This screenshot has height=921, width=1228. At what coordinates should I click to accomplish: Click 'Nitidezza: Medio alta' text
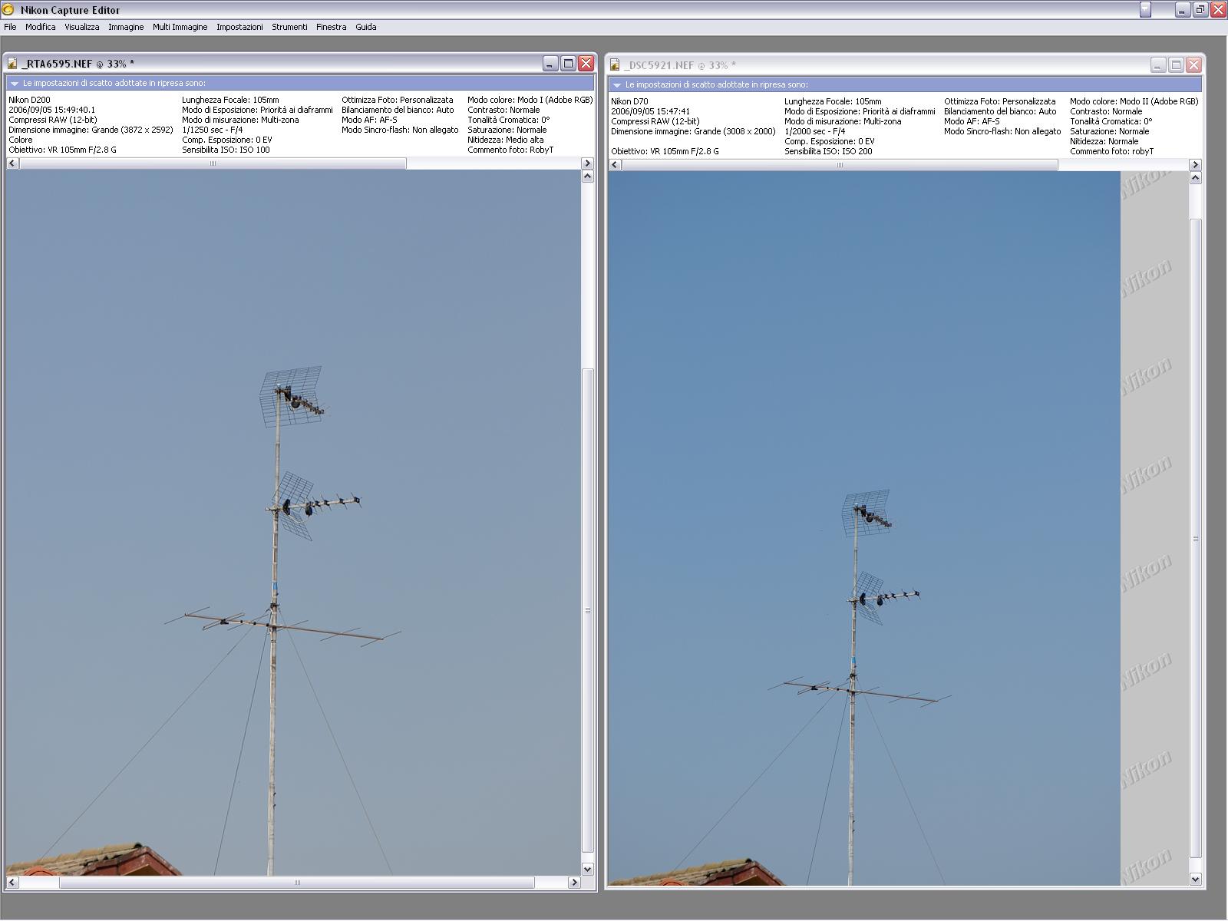tap(506, 140)
